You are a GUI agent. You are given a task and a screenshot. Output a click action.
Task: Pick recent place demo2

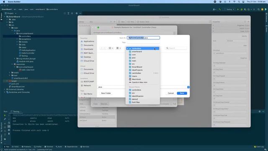pyautogui.click(x=142, y=99)
